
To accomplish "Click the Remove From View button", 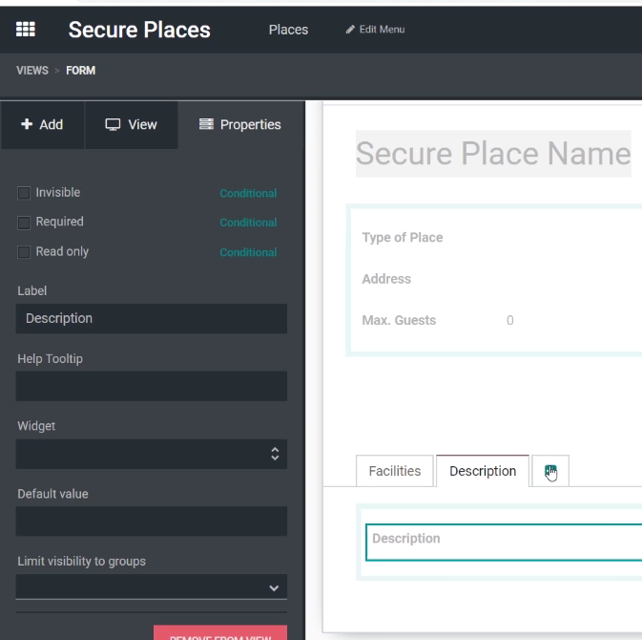I will (220, 633).
